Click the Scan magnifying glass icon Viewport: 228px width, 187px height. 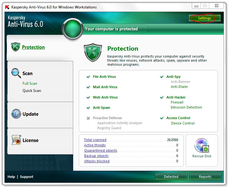pos(16,73)
